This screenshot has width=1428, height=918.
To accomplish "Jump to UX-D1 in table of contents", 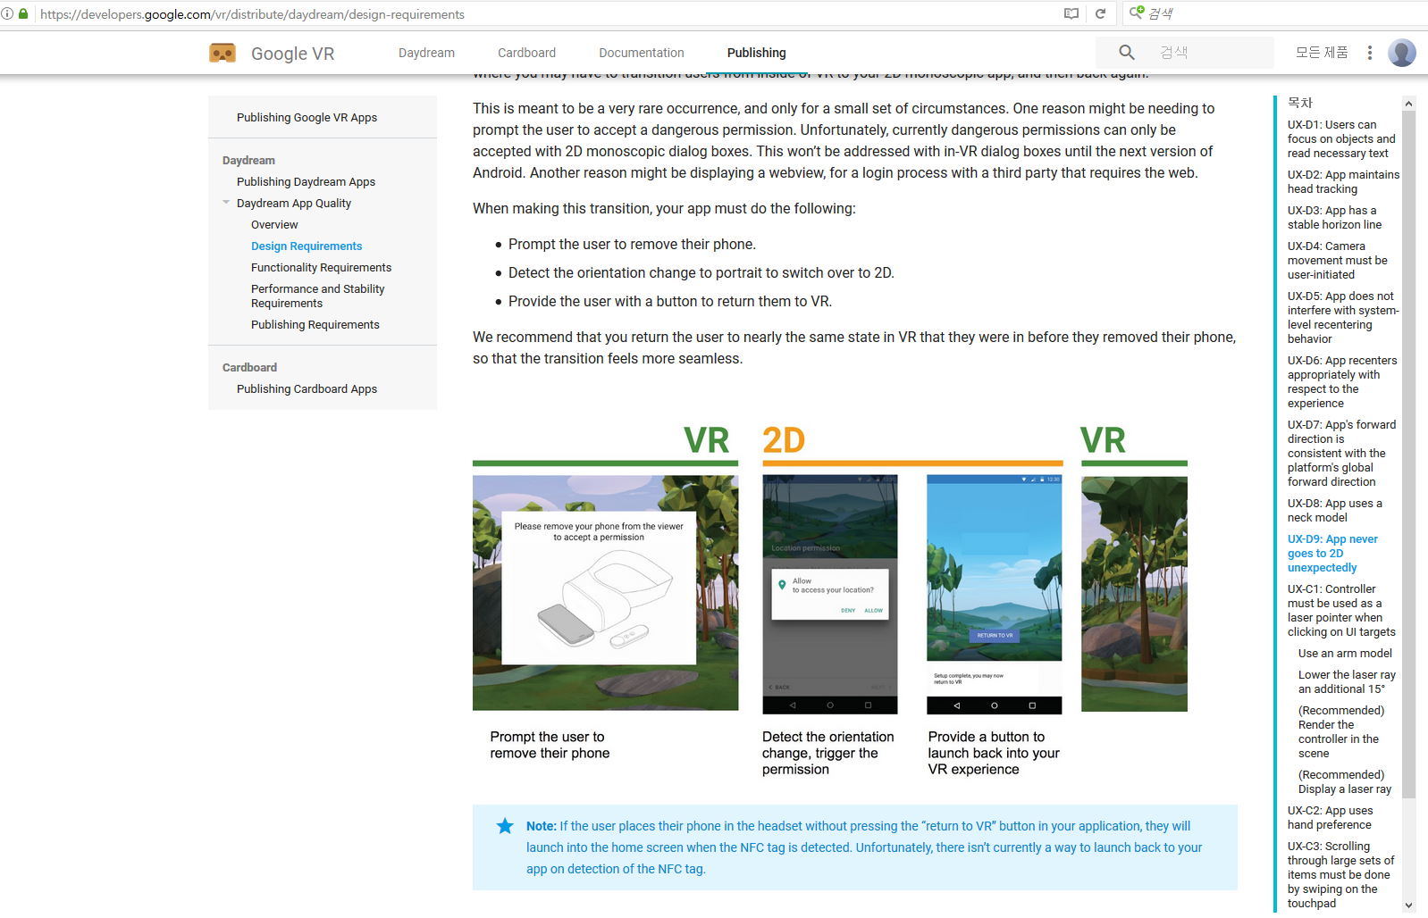I will point(1341,139).
